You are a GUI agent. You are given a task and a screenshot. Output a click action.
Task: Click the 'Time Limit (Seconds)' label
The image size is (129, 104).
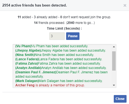pyautogui.click(x=64, y=29)
